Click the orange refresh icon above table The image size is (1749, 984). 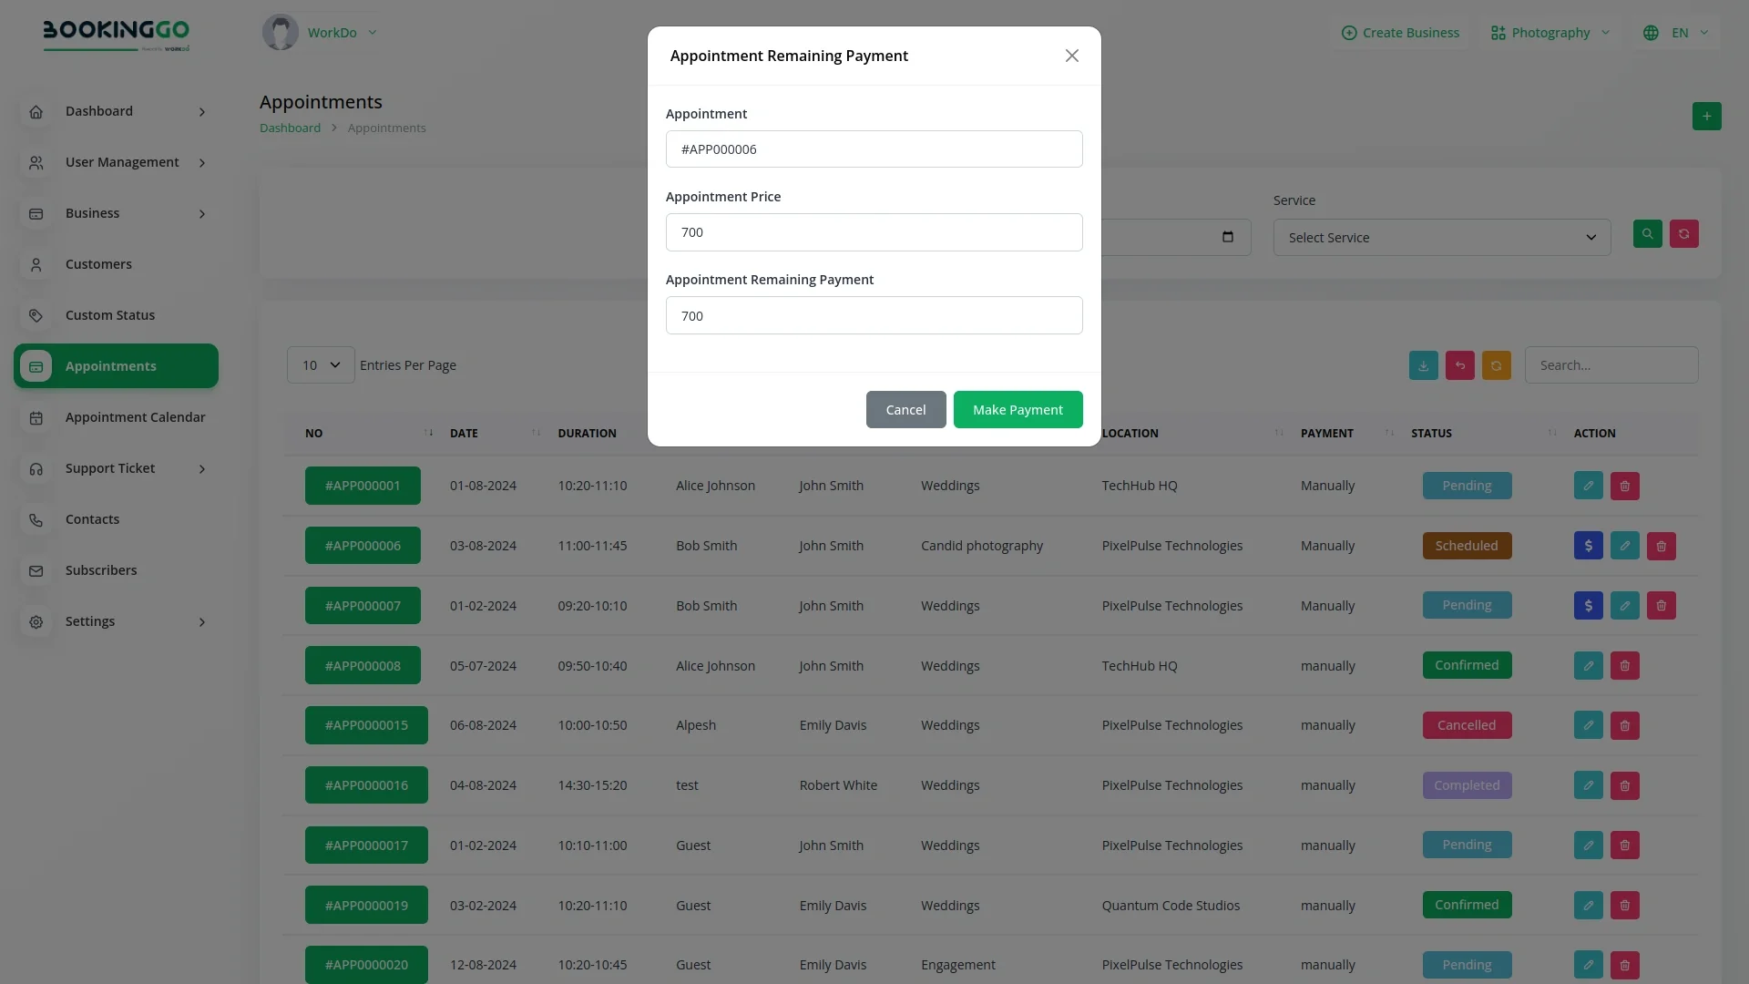point(1496,365)
